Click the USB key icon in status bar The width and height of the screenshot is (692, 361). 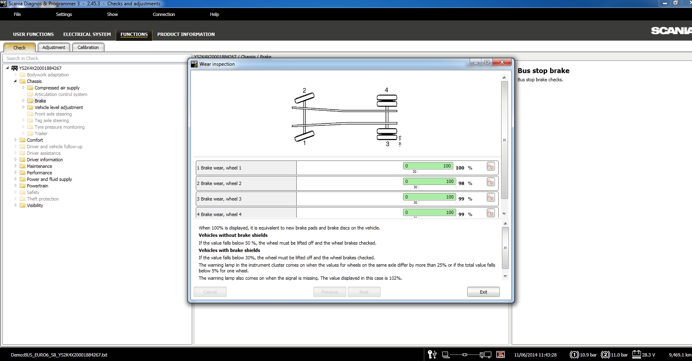432,354
